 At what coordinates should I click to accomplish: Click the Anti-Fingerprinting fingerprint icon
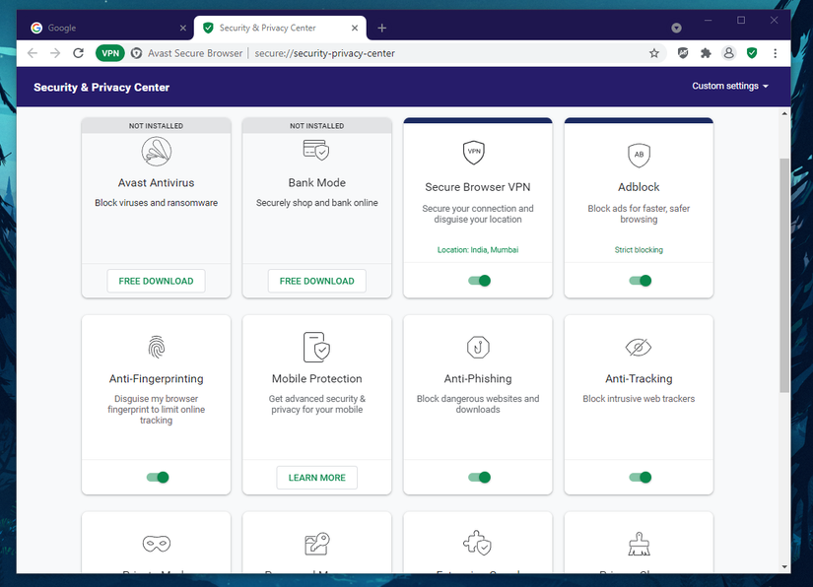(156, 346)
